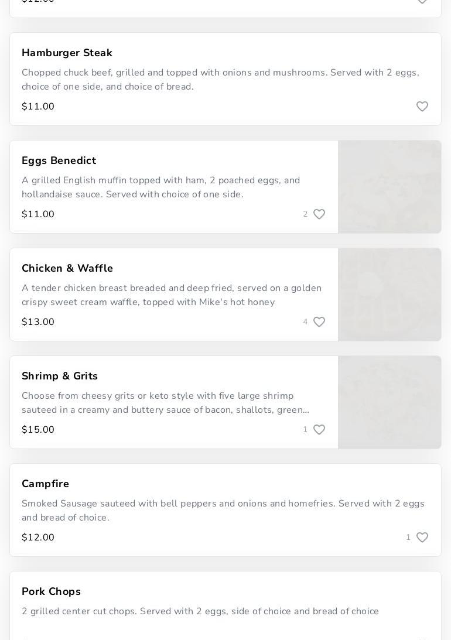The height and width of the screenshot is (640, 451).
Task: Select the $13.00 Chicken & Waffle price
Action: point(38,322)
